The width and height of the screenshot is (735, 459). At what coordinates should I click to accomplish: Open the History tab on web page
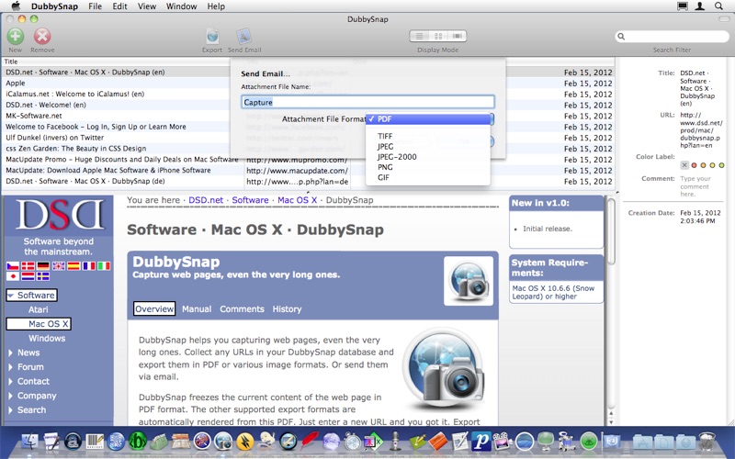[287, 309]
